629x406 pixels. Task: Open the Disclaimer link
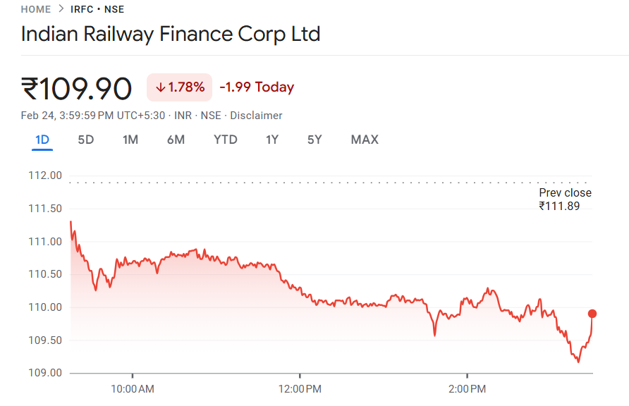[x=256, y=116]
